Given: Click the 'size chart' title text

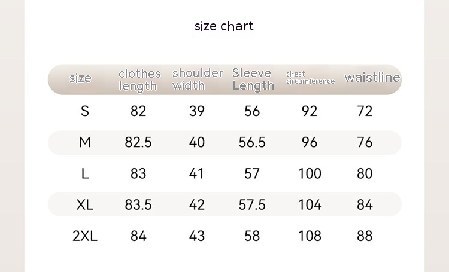Looking at the screenshot, I should (x=224, y=26).
